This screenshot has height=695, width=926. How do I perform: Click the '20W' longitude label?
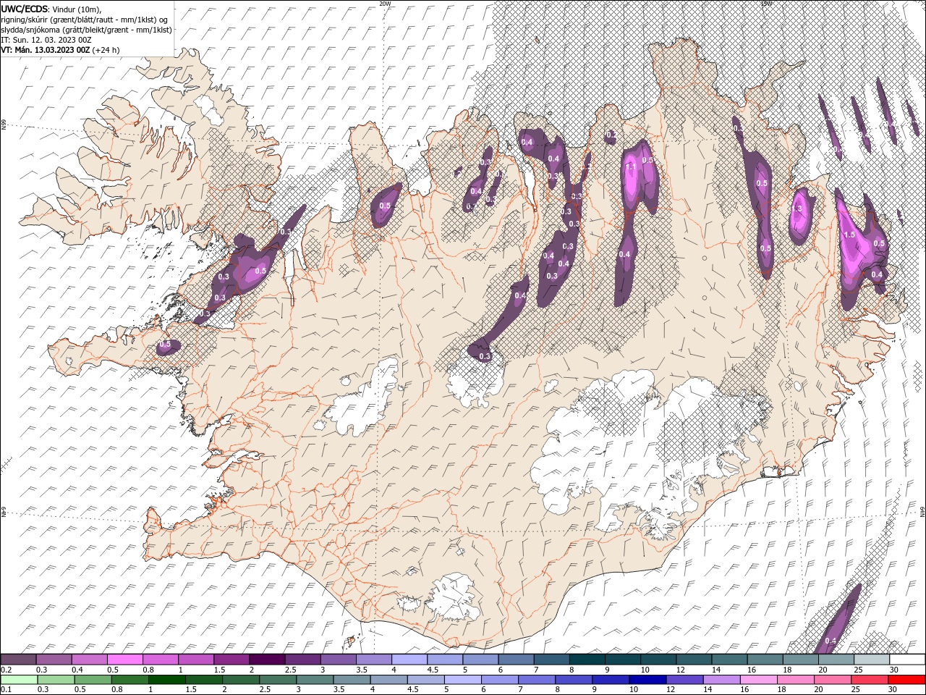[385, 4]
